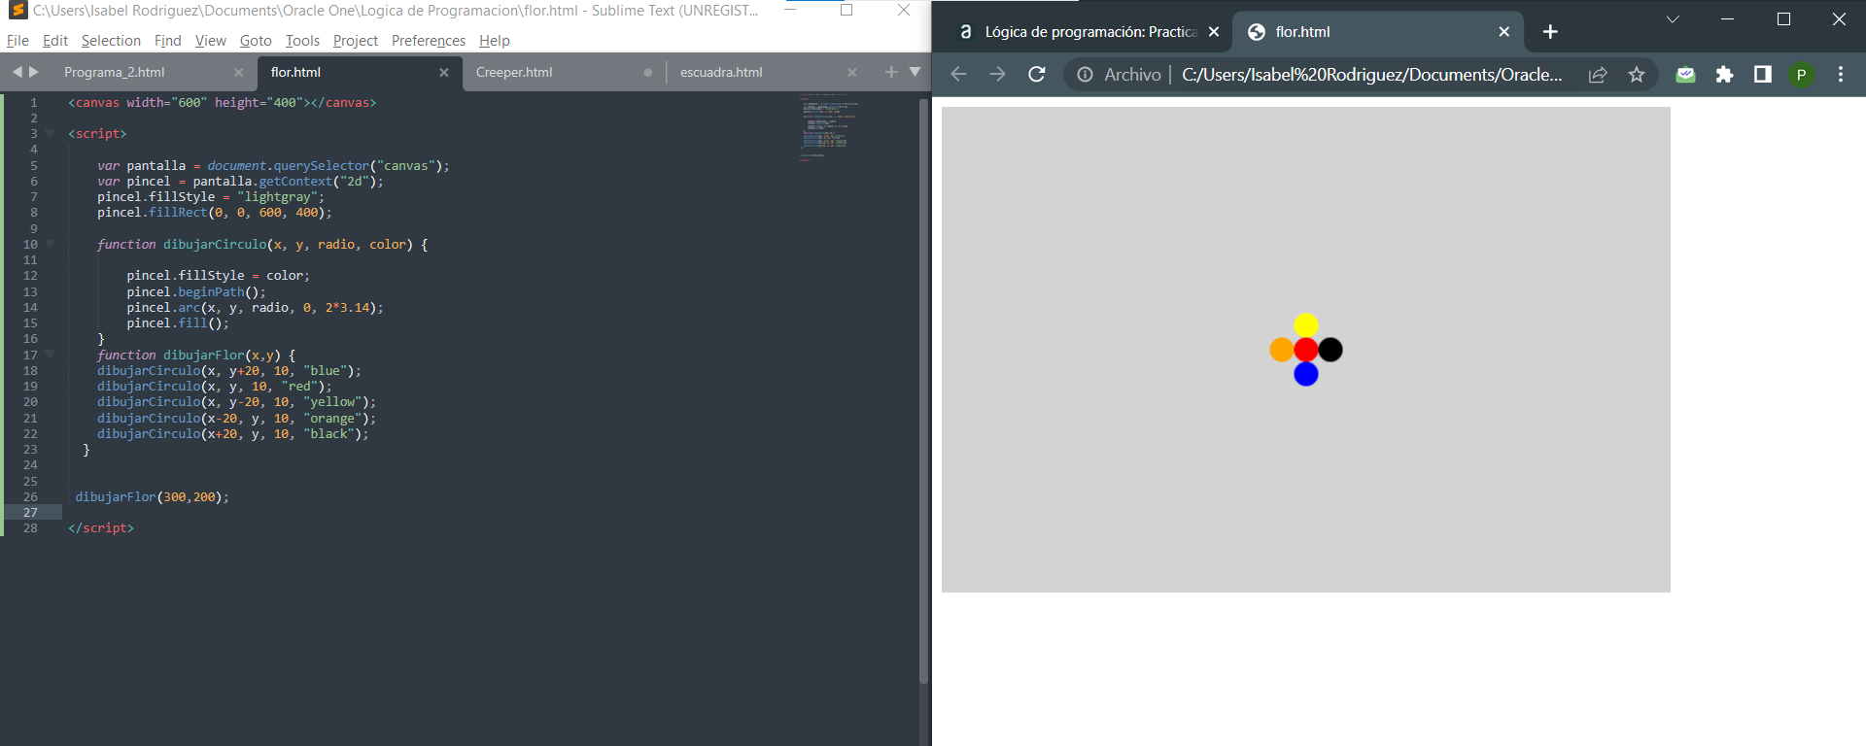This screenshot has width=1866, height=746.
Task: Open the tab list dropdown arrow
Action: pos(915,72)
